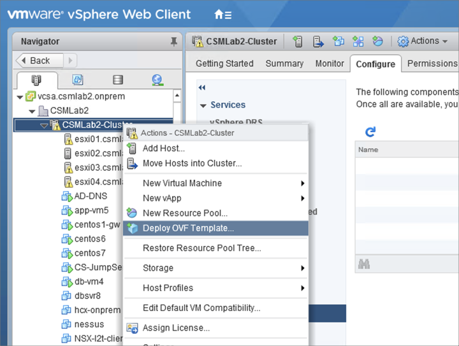Screen dimensions: 459x346
Task: Open the Configure tab
Action: [x=375, y=64]
